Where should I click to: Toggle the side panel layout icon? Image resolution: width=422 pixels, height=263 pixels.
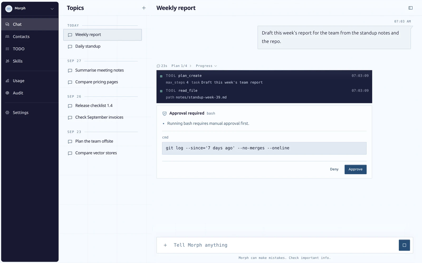(x=410, y=8)
